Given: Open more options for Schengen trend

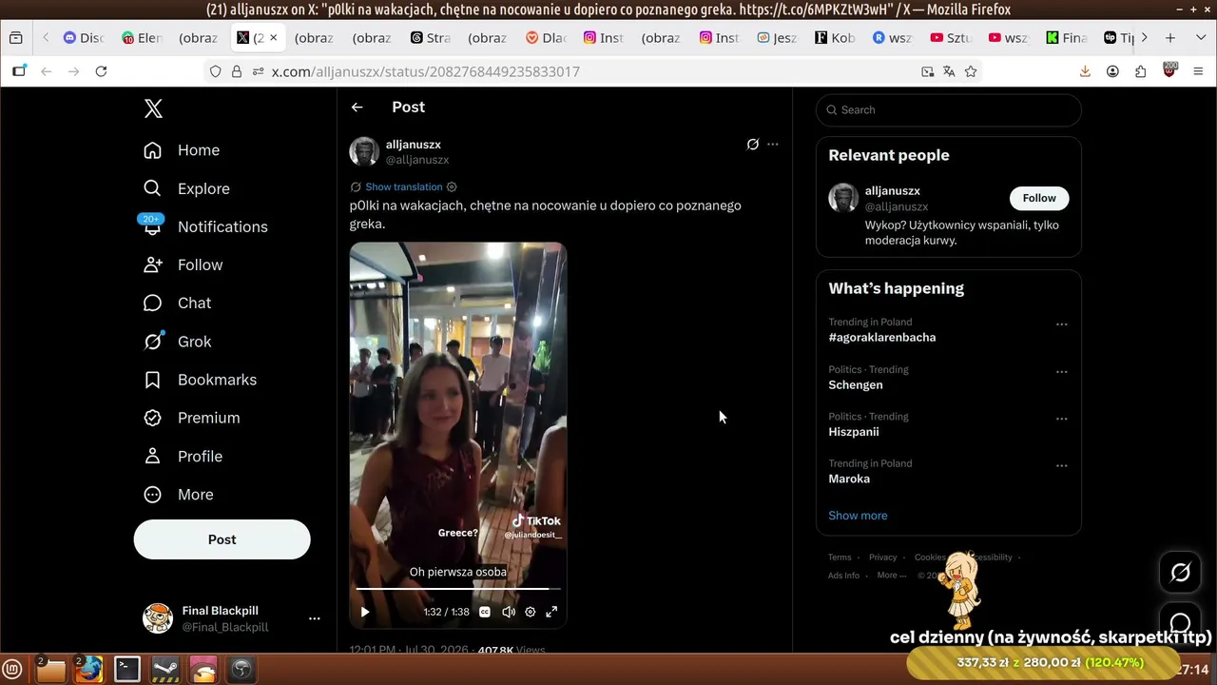Looking at the screenshot, I should [1062, 372].
